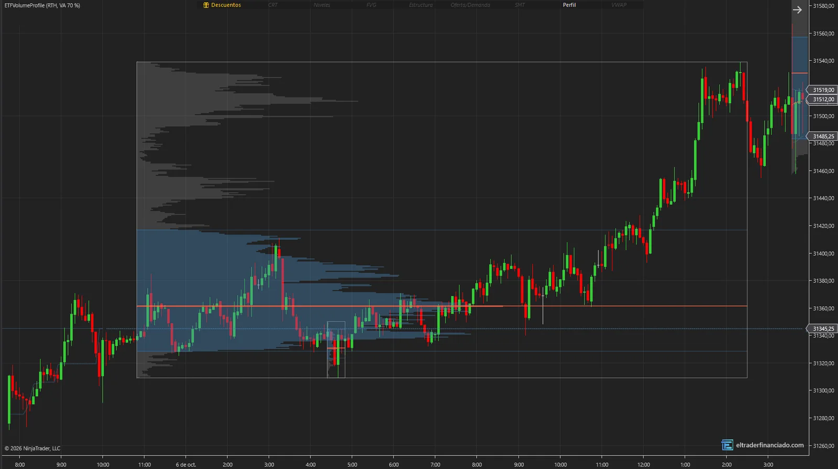Click the 31300,00 price axis label
The height and width of the screenshot is (469, 838).
click(823, 391)
